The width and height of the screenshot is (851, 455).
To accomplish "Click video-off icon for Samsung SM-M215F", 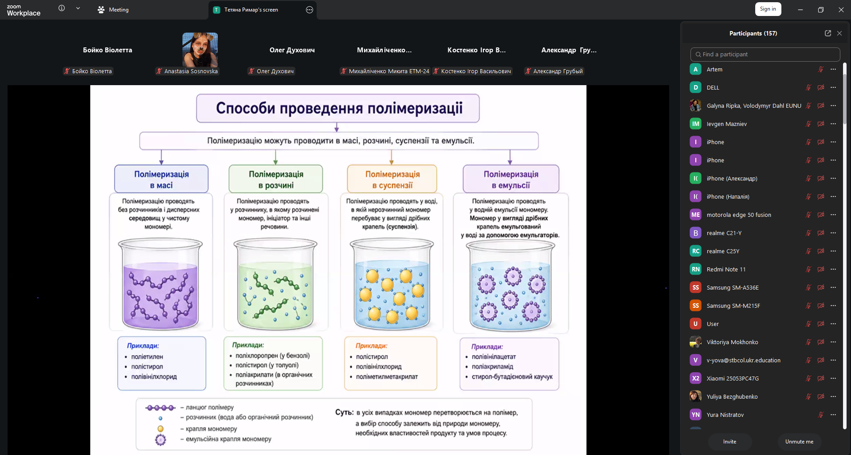I will click(821, 306).
